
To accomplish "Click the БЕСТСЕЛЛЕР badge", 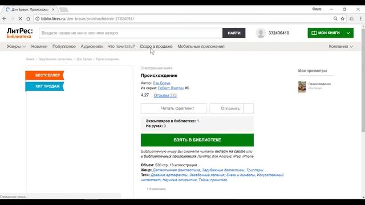I will click(x=44, y=75).
